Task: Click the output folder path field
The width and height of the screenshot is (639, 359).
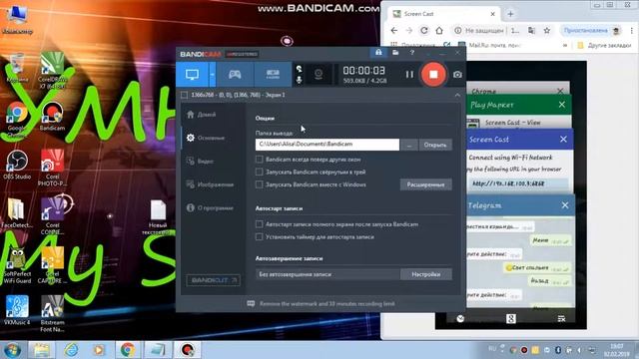Action: tap(327, 145)
